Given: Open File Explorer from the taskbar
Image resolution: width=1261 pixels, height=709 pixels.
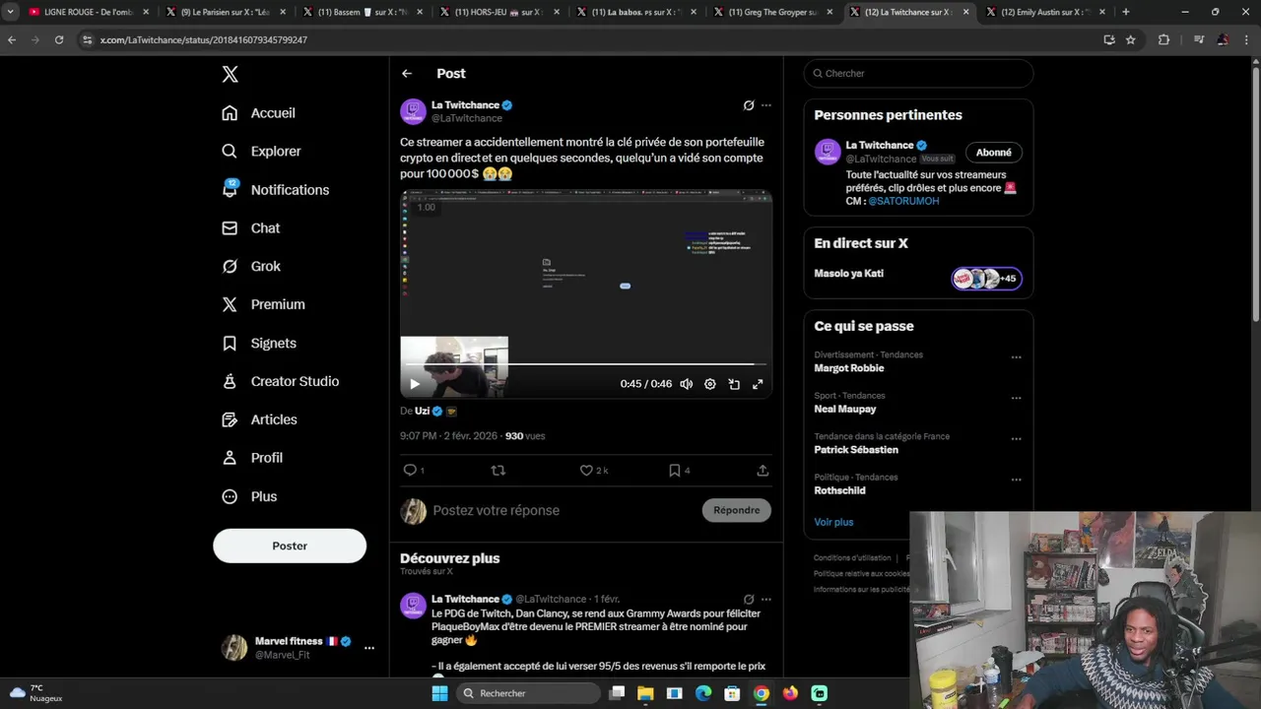Looking at the screenshot, I should pos(645,693).
